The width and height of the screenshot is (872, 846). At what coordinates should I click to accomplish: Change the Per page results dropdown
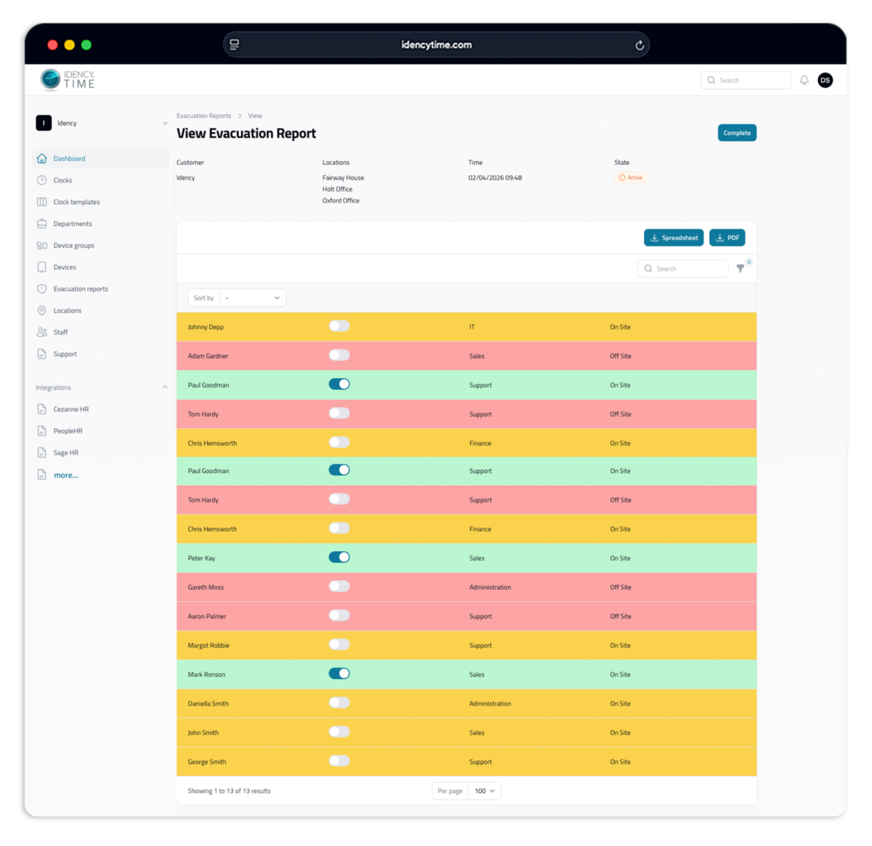[x=484, y=791]
